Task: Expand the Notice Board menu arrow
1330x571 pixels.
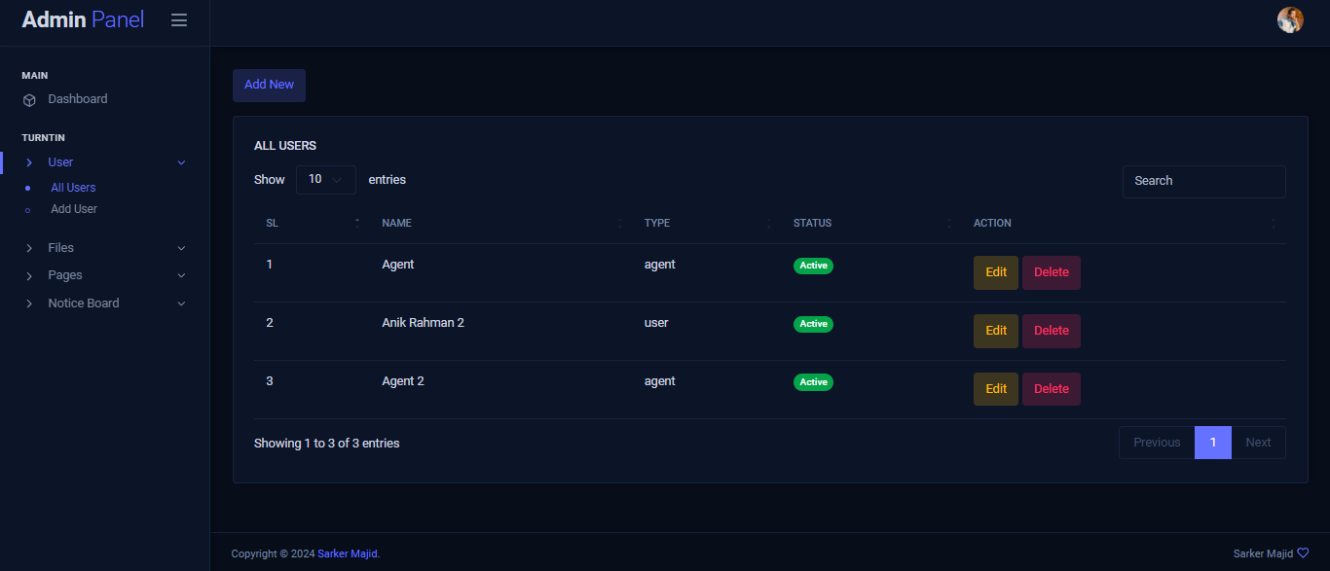Action: click(x=181, y=303)
